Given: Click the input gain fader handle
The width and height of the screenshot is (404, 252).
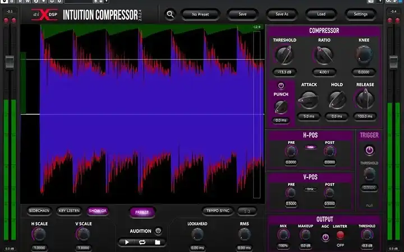Looking at the screenshot, I should [10, 62].
